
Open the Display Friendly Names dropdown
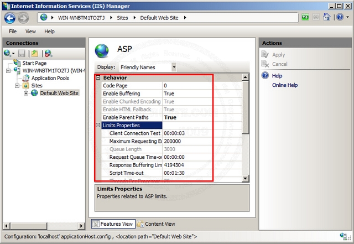(x=174, y=67)
